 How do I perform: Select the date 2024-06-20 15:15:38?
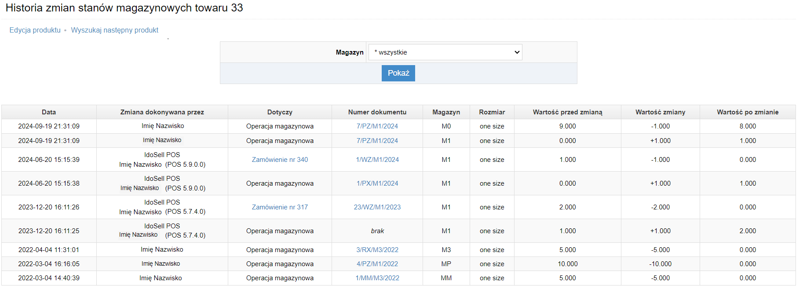coord(49,183)
